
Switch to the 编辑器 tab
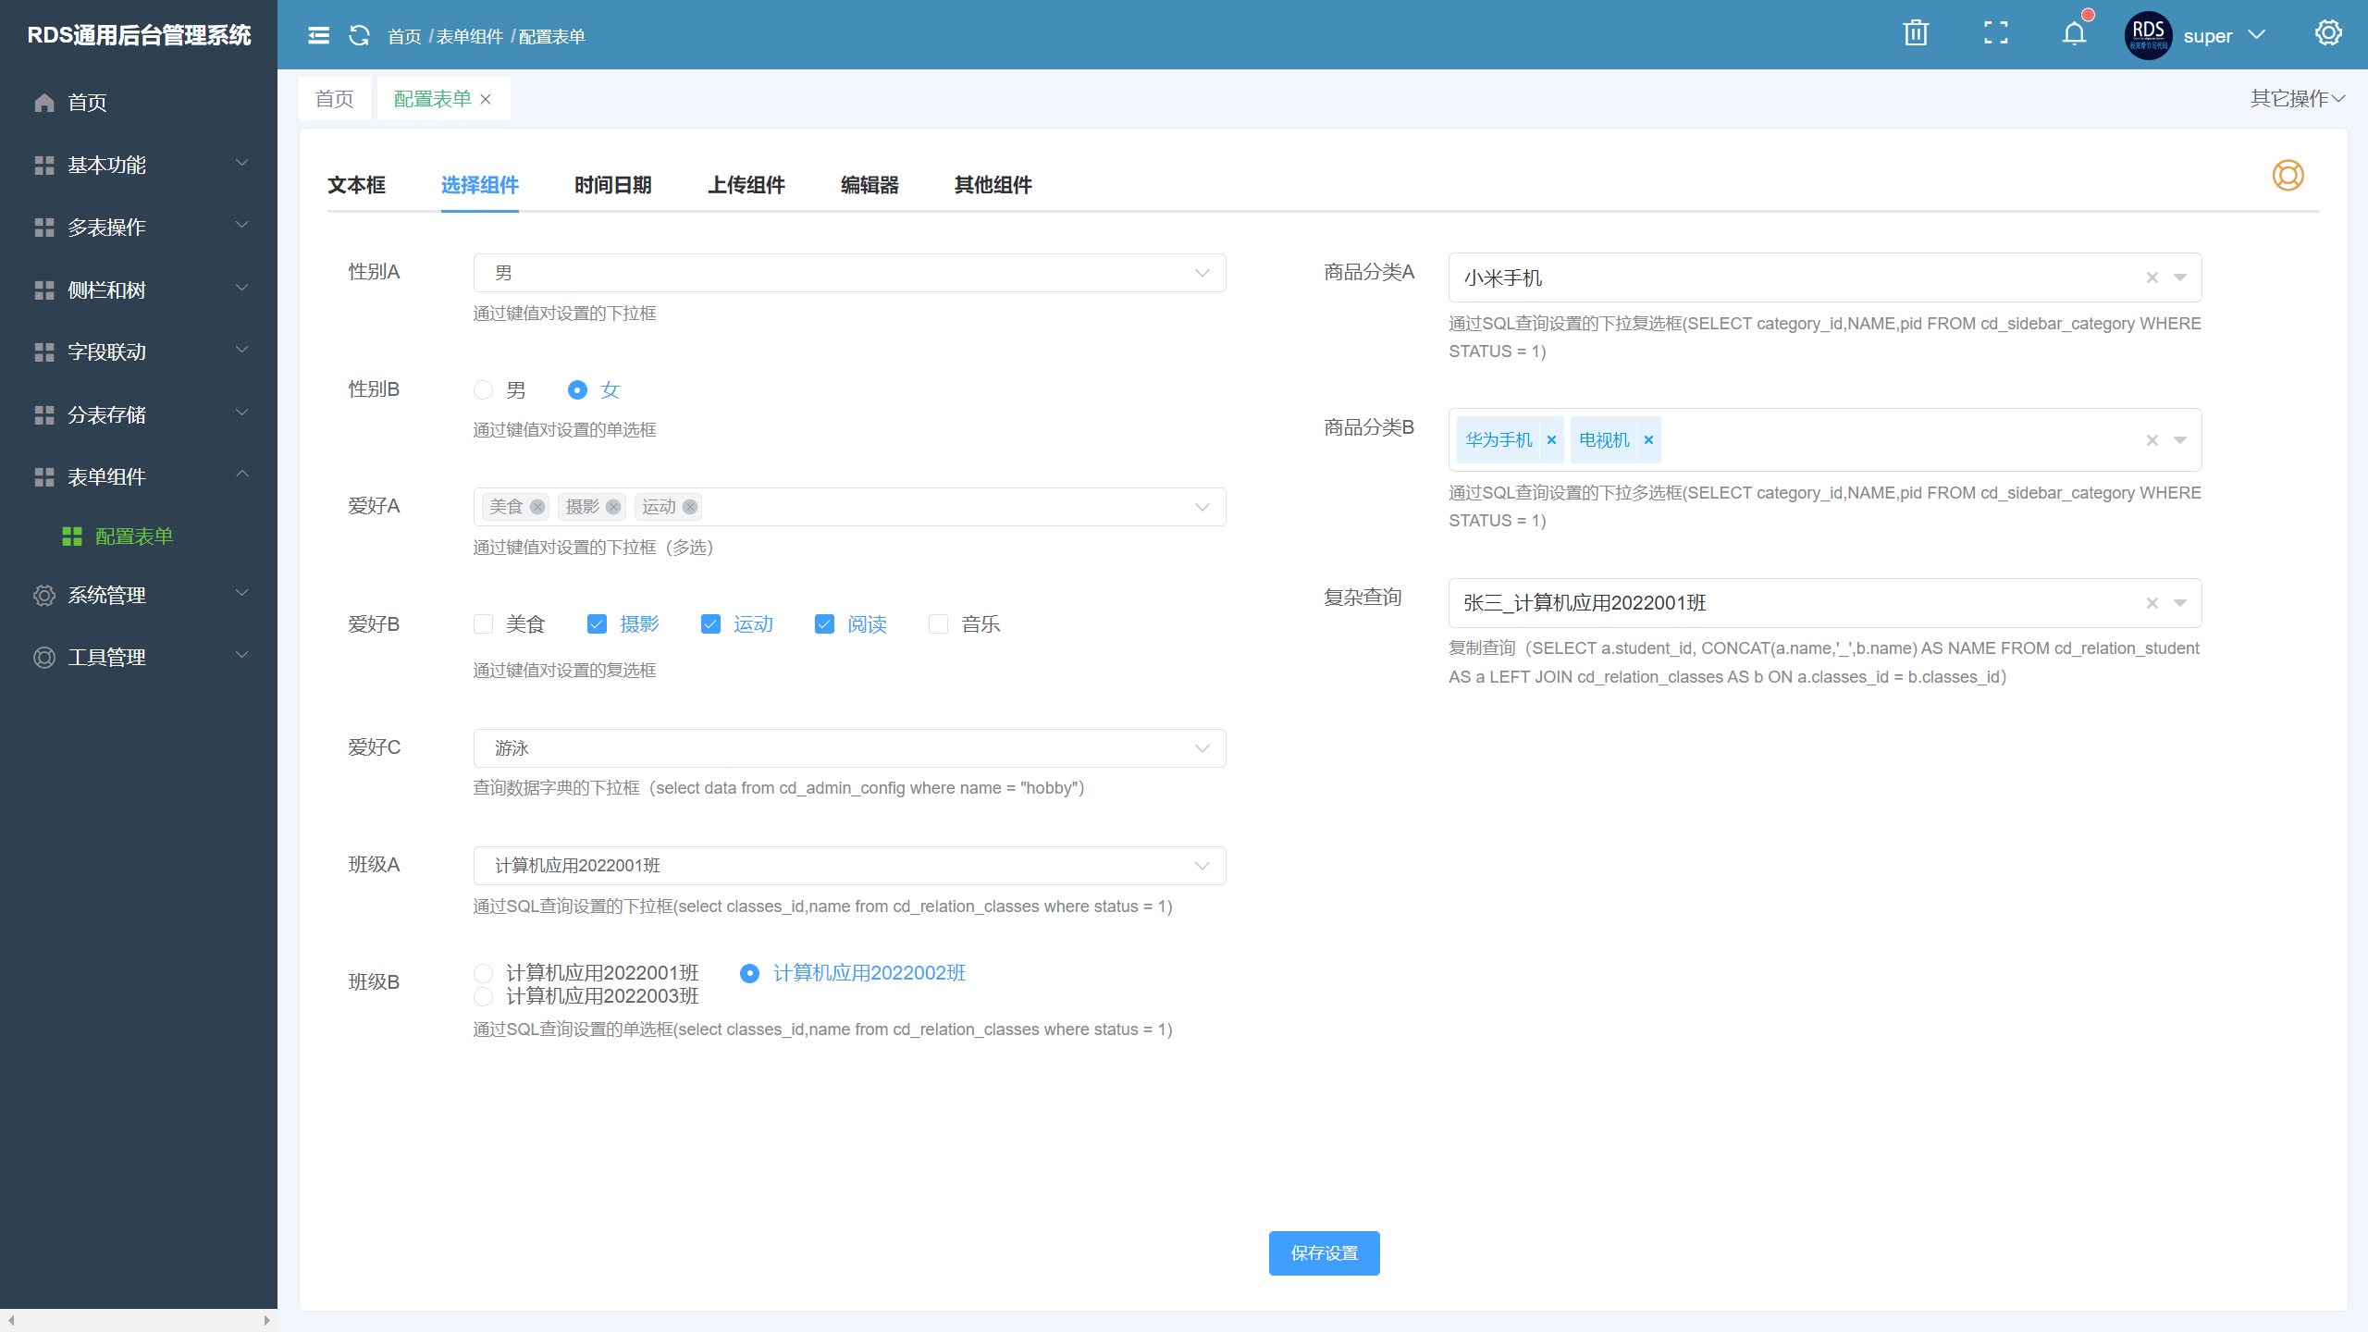[869, 185]
